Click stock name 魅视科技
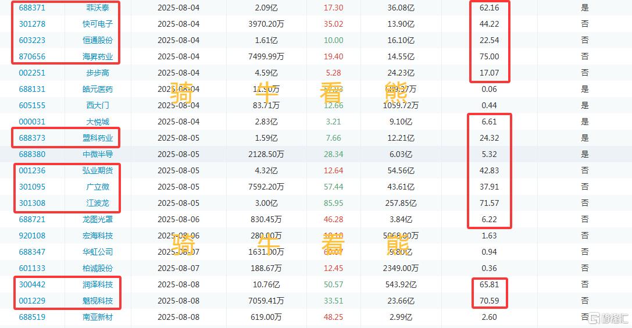This screenshot has width=632, height=328. click(x=98, y=301)
